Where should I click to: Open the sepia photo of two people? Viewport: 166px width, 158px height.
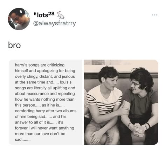pyautogui.click(x=121, y=102)
